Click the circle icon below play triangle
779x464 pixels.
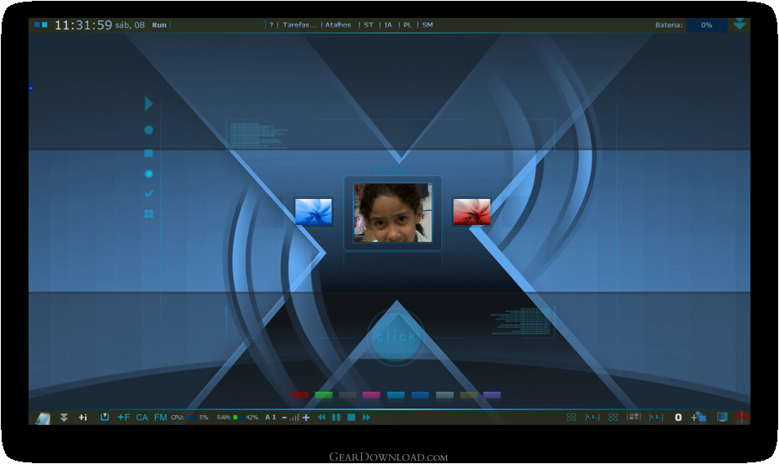click(148, 130)
